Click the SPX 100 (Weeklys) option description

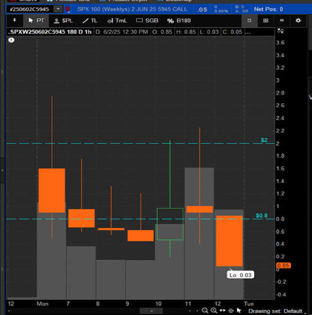click(x=132, y=9)
